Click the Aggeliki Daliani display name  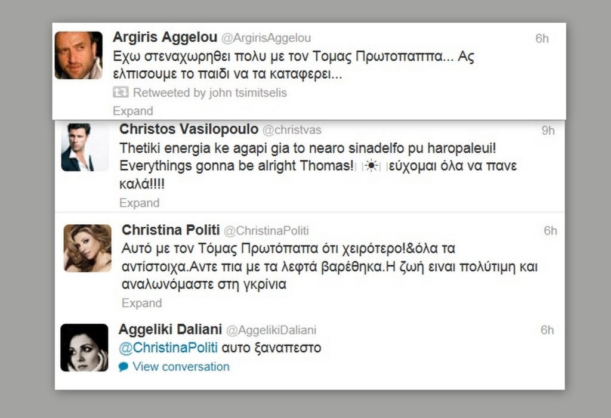[x=170, y=330]
